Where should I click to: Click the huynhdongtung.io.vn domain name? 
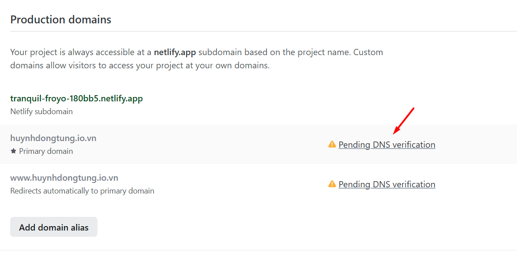(53, 138)
